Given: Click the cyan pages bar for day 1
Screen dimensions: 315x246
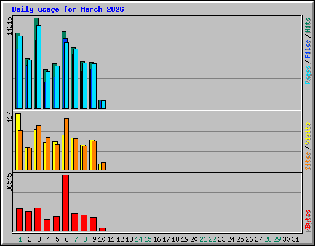Looking at the screenshot, I should coord(20,72).
